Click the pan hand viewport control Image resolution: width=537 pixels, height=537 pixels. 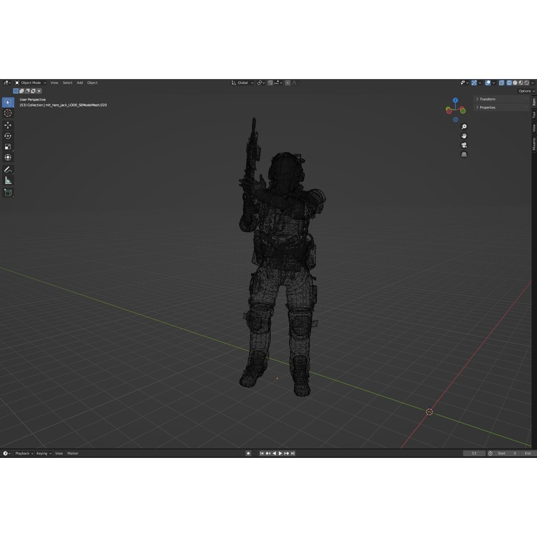[x=464, y=136]
